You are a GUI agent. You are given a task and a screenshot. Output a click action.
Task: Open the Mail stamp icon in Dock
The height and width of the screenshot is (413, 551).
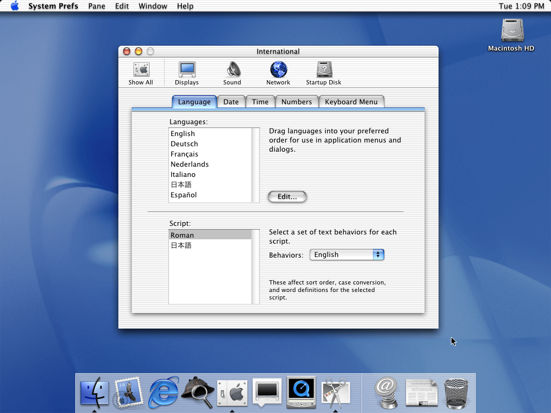[x=128, y=393]
